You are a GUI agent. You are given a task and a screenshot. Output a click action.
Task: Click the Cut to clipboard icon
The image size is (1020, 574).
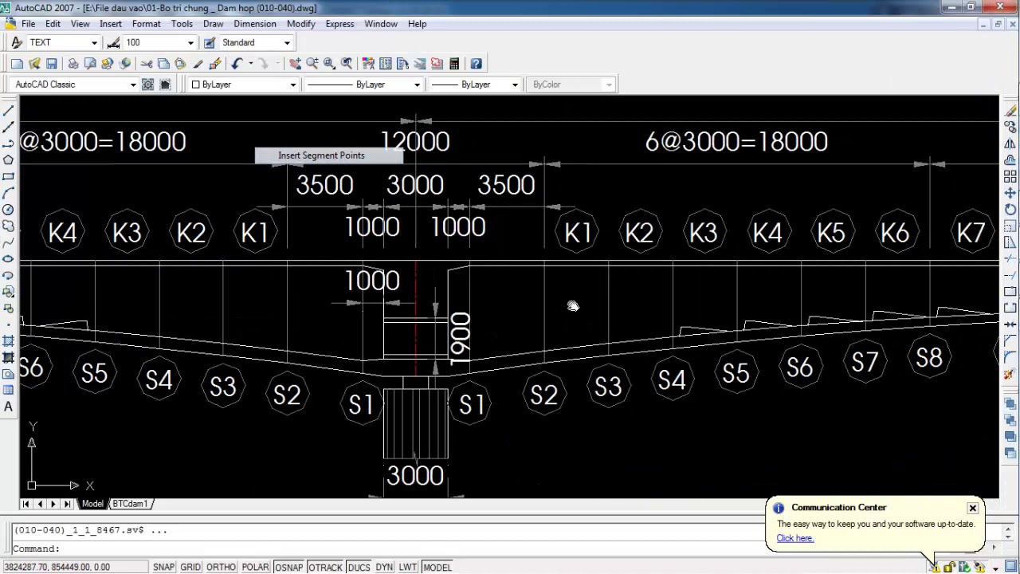146,64
